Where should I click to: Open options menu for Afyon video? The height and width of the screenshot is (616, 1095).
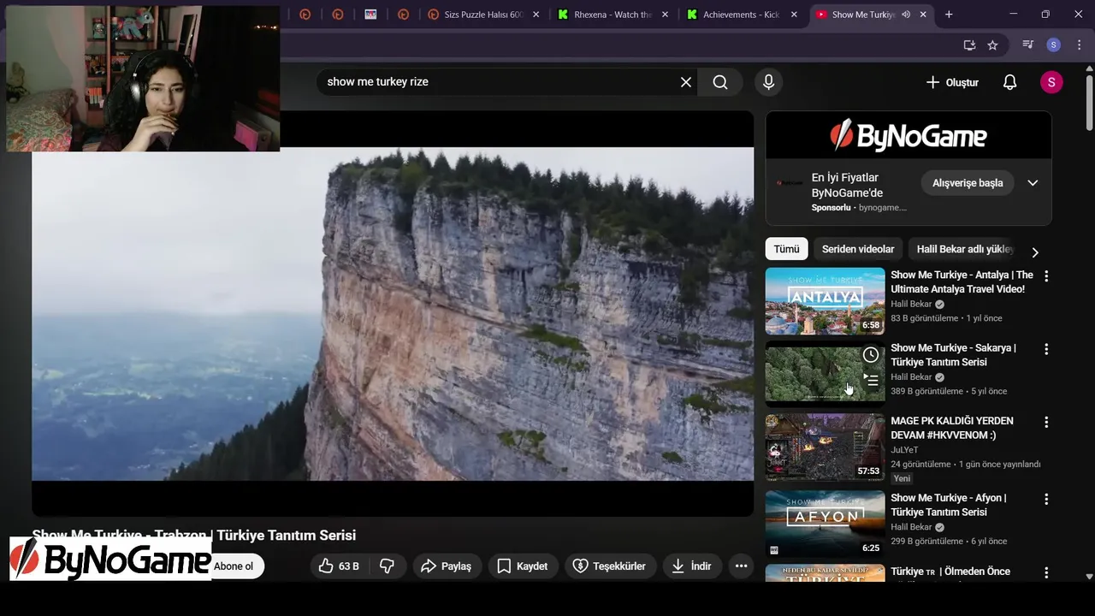(1045, 499)
